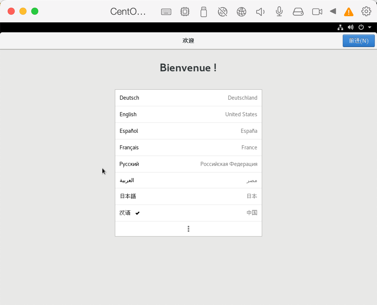Click the left-pointing arrow toolbar icon
This screenshot has height=305, width=377.
333,11
